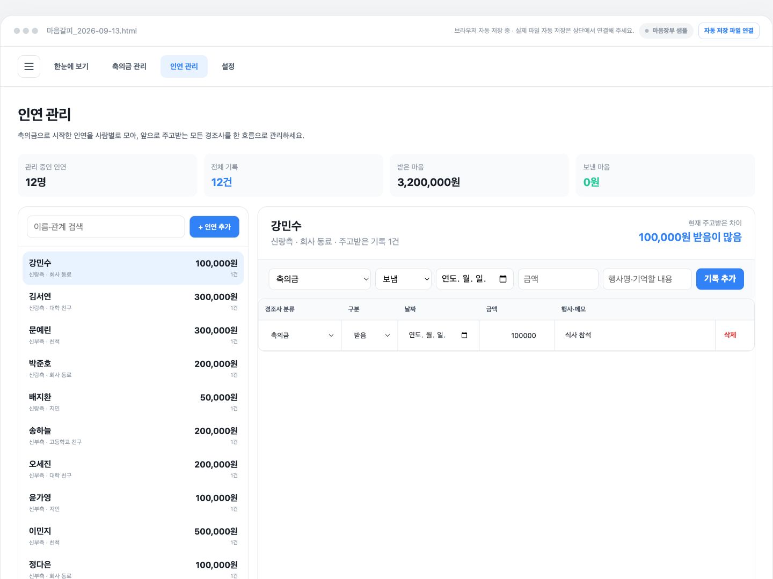
Task: Select 이민지 in the contact list
Action: (133, 536)
